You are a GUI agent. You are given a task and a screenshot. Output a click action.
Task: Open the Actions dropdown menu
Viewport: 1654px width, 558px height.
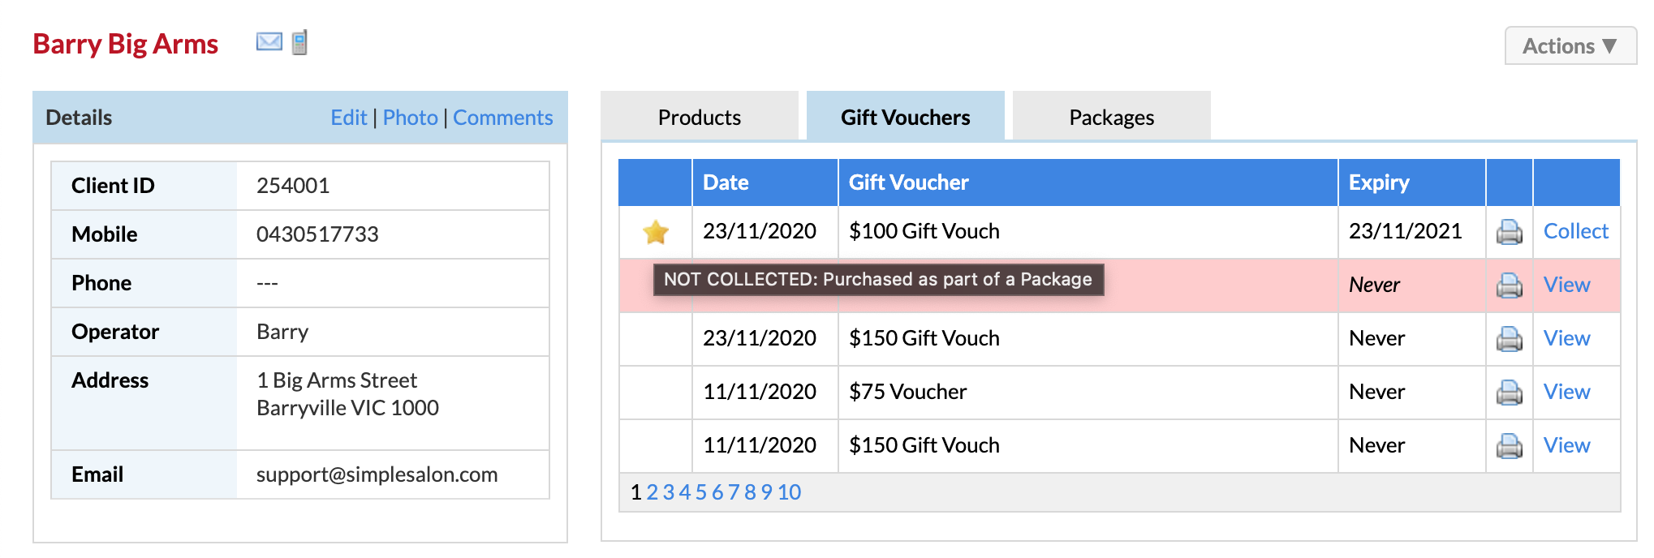[1570, 46]
